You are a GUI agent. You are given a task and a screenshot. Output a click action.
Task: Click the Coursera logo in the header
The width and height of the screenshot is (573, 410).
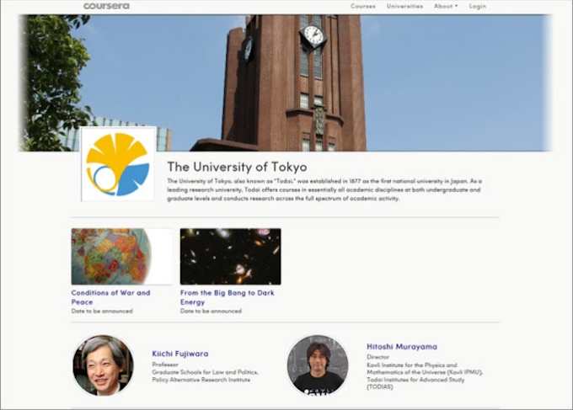(106, 6)
